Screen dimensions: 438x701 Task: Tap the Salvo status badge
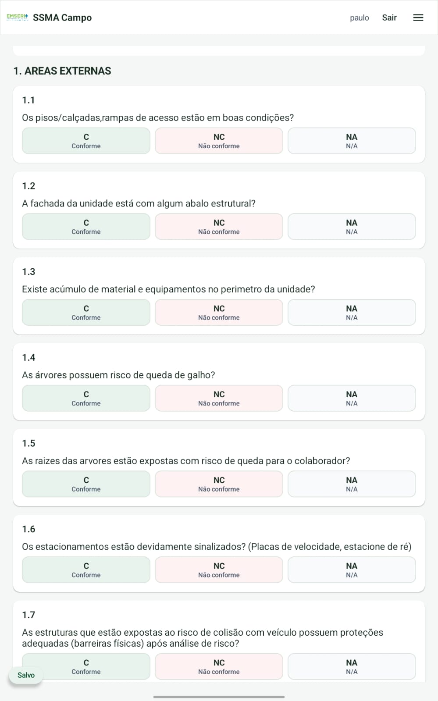click(x=26, y=675)
